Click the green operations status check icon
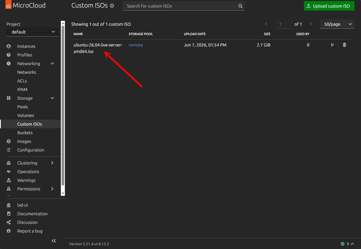Image resolution: width=361 pixels, height=249 pixels. 343,244
